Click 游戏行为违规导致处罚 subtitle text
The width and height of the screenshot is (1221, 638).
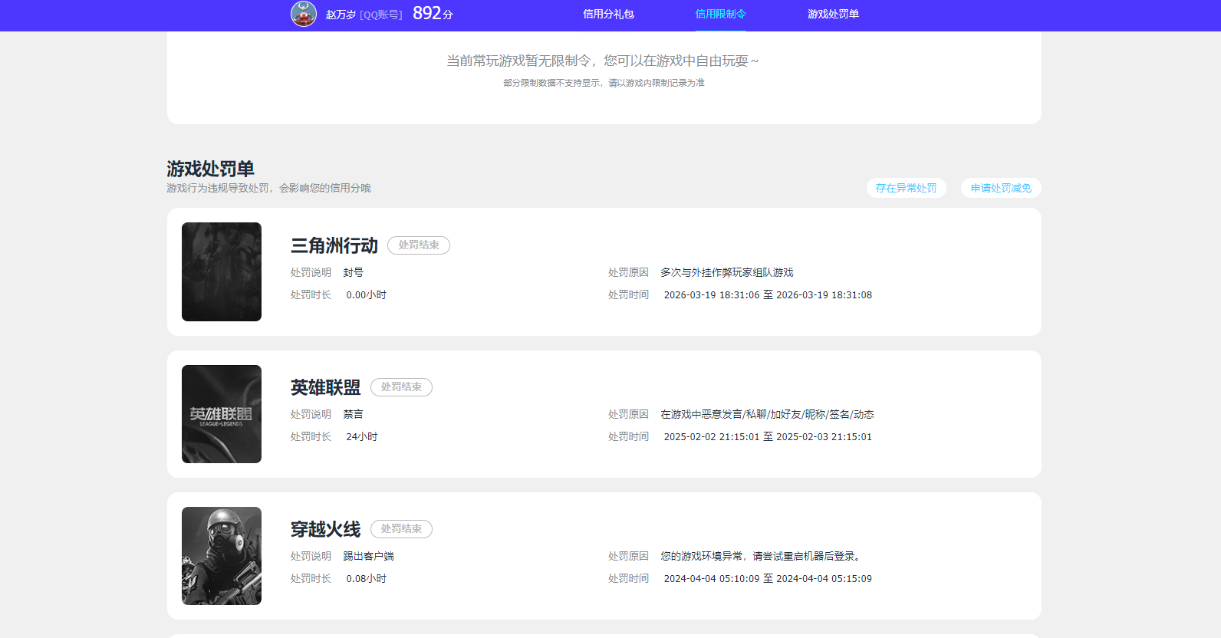pyautogui.click(x=268, y=188)
